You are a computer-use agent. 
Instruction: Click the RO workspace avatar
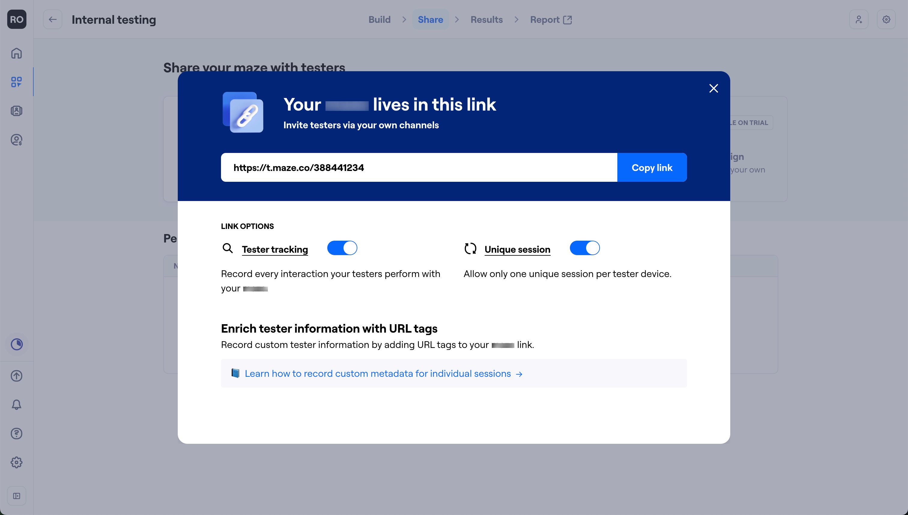(17, 20)
